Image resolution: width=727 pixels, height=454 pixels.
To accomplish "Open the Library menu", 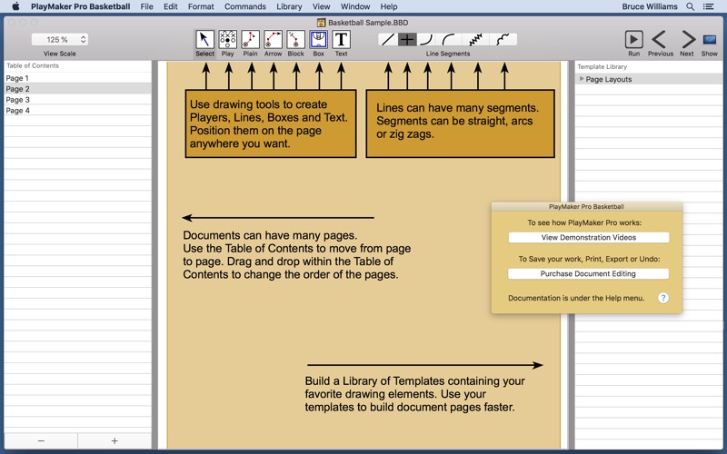I will [289, 6].
